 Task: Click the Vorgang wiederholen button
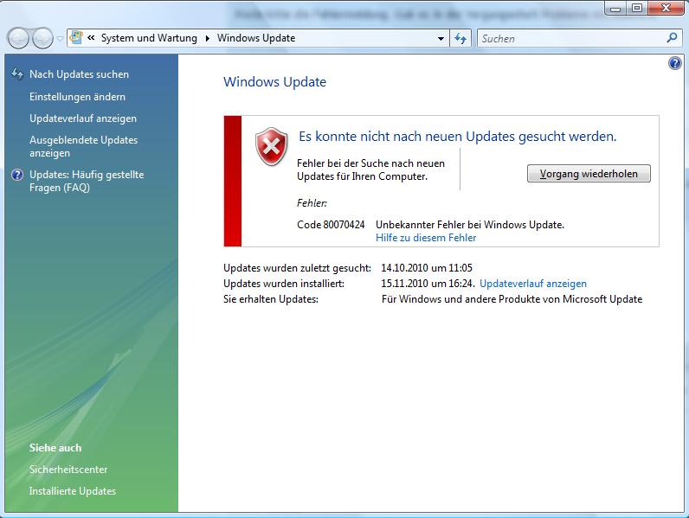[589, 174]
